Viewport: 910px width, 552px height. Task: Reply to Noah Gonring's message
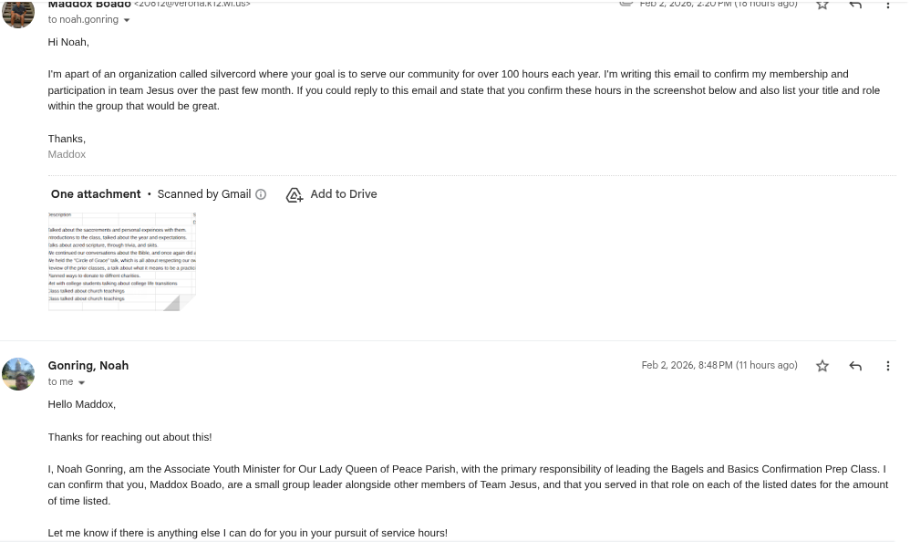(x=855, y=366)
